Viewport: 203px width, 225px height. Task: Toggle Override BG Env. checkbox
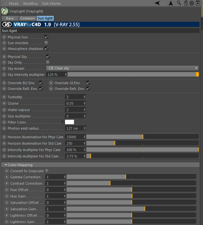pos(41,83)
